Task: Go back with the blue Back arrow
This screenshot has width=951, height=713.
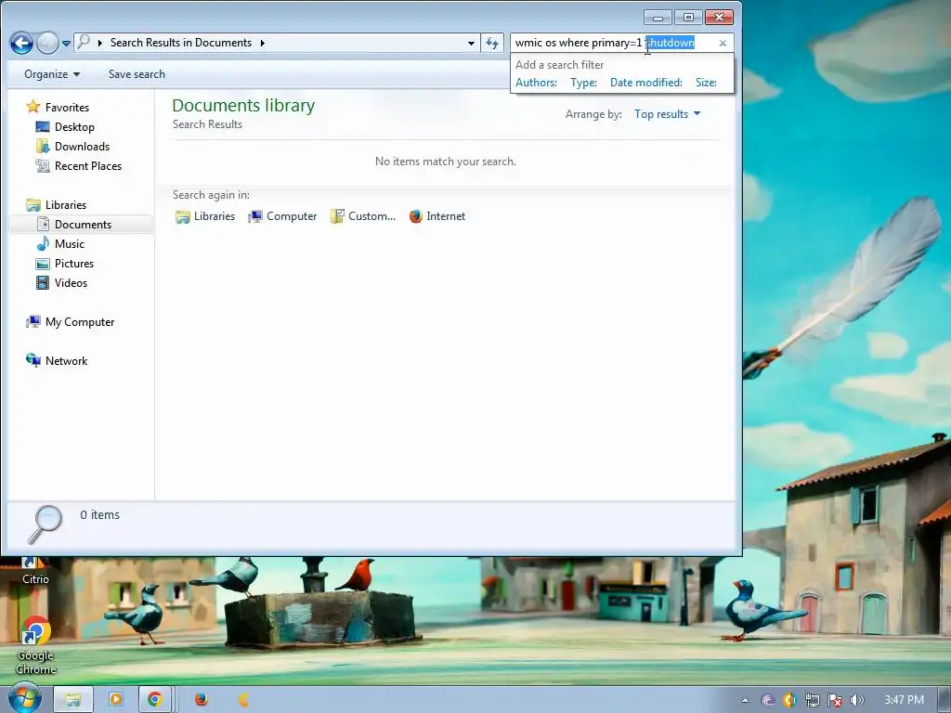Action: point(22,43)
